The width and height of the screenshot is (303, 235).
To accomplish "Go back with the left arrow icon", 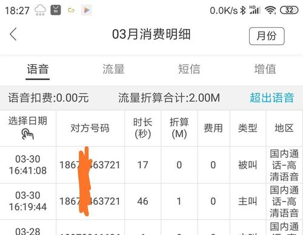I will coord(13,34).
